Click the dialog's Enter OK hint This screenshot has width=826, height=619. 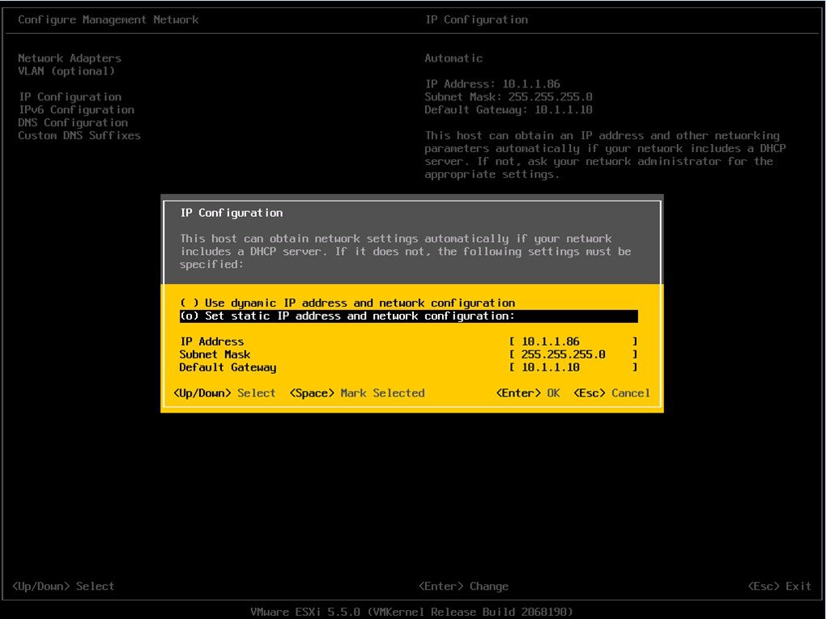[x=528, y=393]
